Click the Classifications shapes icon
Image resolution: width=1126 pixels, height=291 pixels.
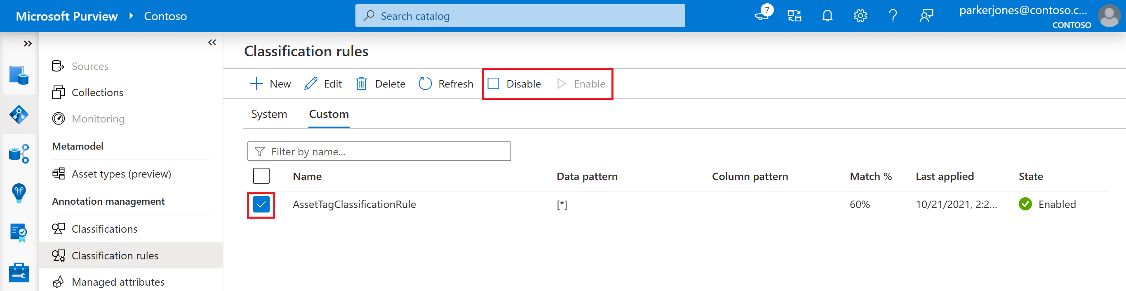58,229
